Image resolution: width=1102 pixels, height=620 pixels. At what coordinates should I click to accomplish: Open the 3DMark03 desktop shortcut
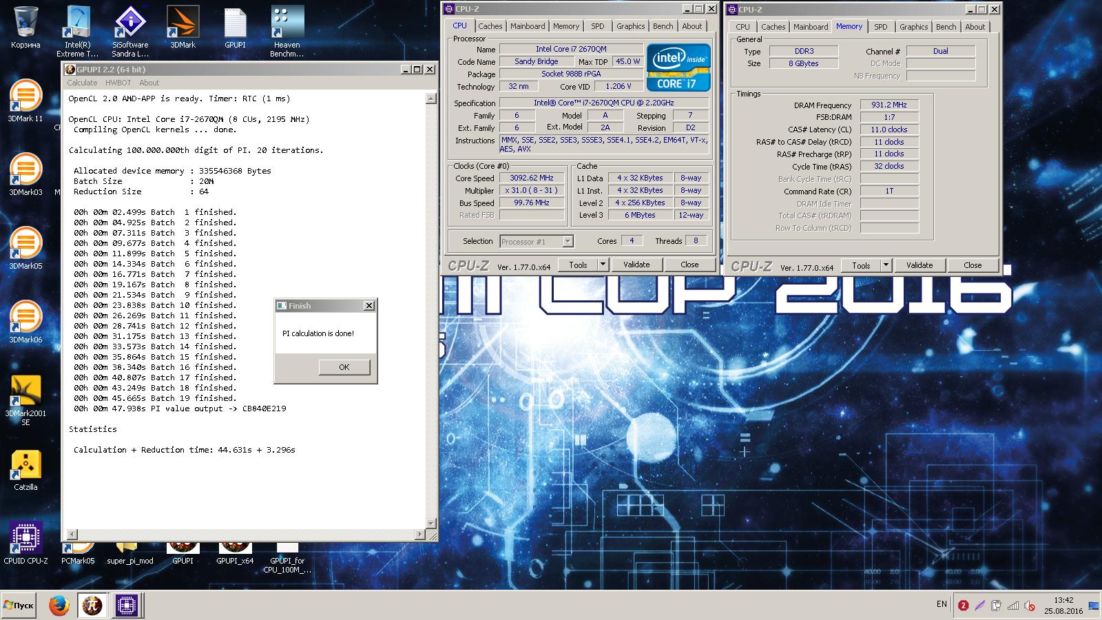pos(25,174)
